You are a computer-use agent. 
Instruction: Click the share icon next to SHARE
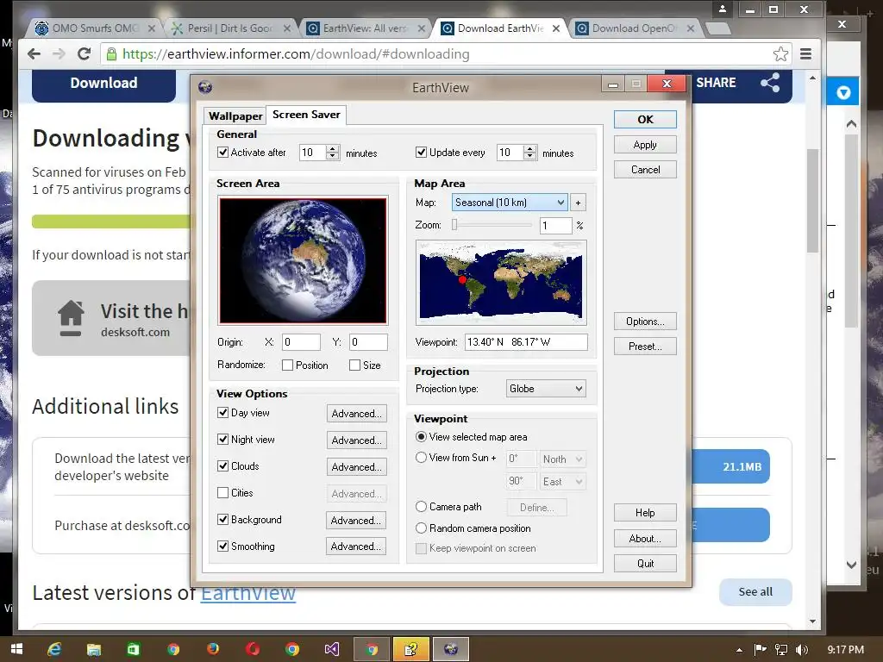[x=770, y=83]
